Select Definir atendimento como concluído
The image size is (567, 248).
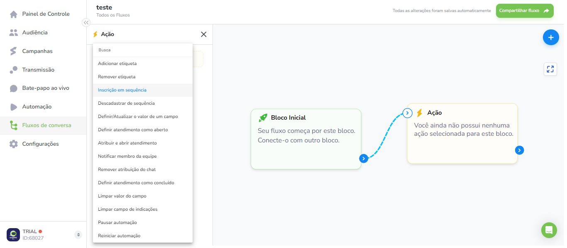point(143,183)
